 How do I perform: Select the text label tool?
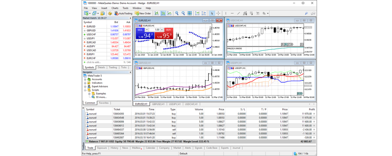(x=258, y=13)
